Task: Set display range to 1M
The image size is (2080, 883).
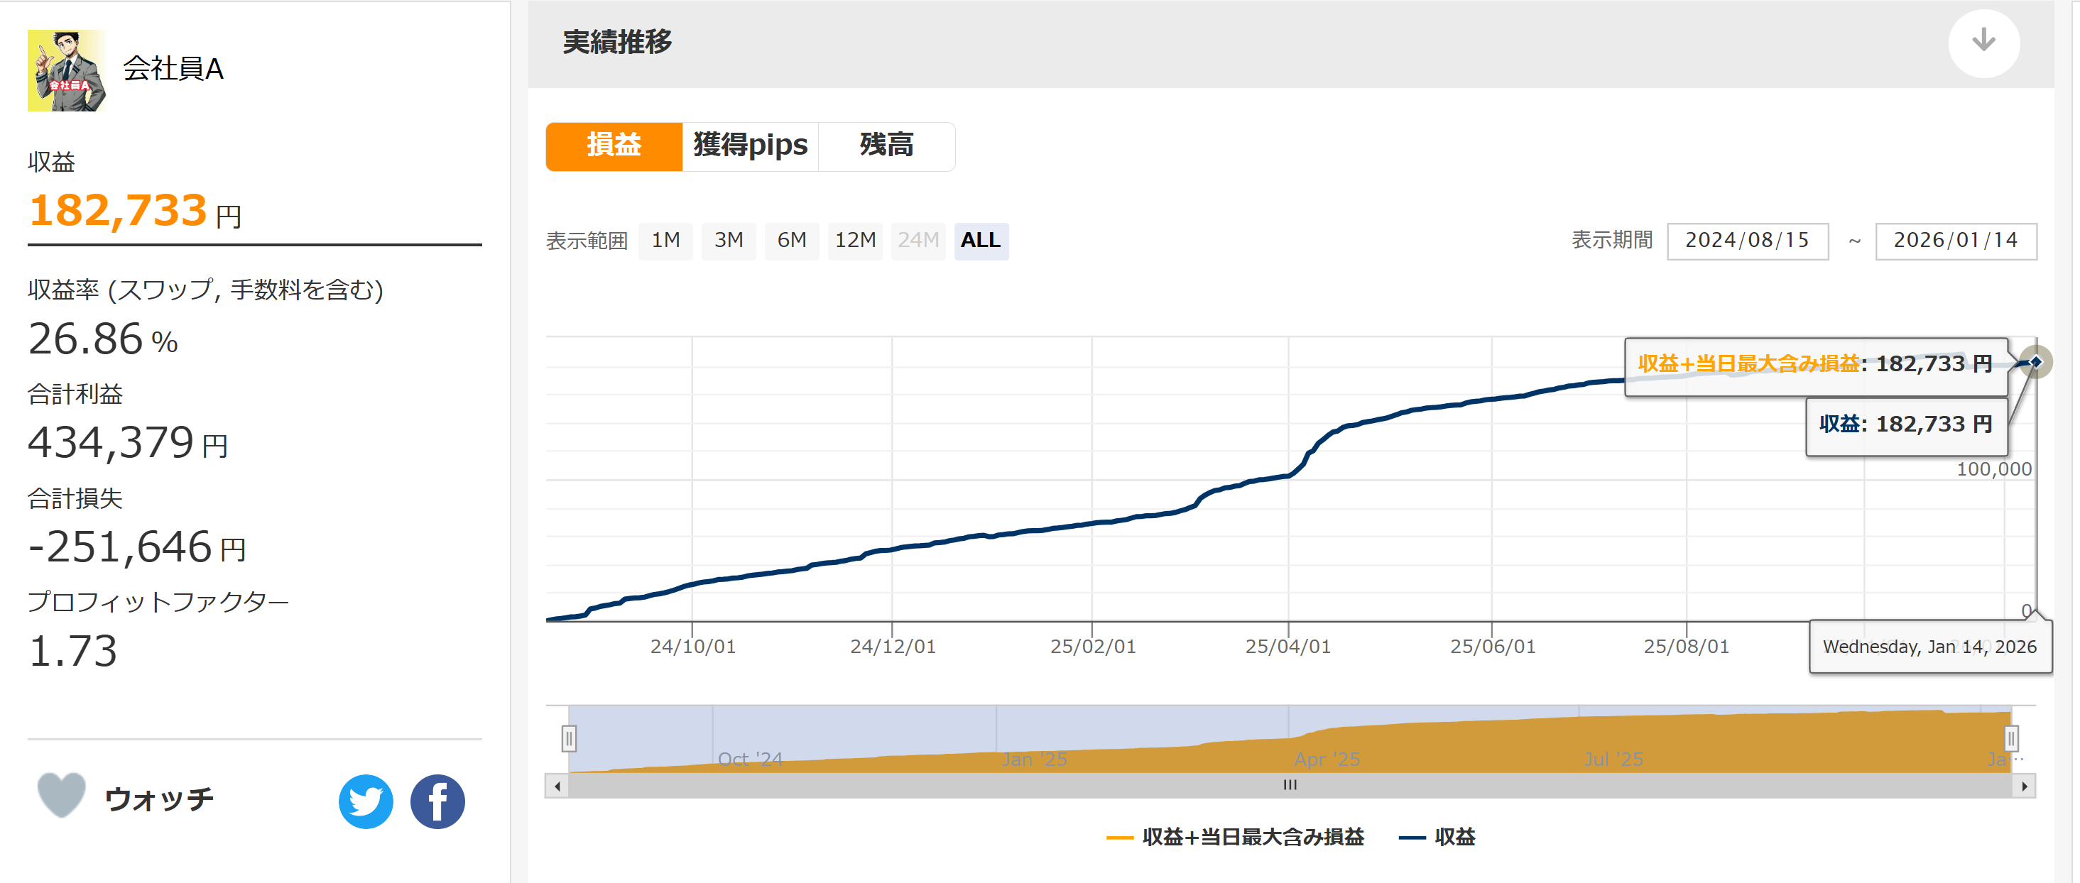Action: point(665,241)
